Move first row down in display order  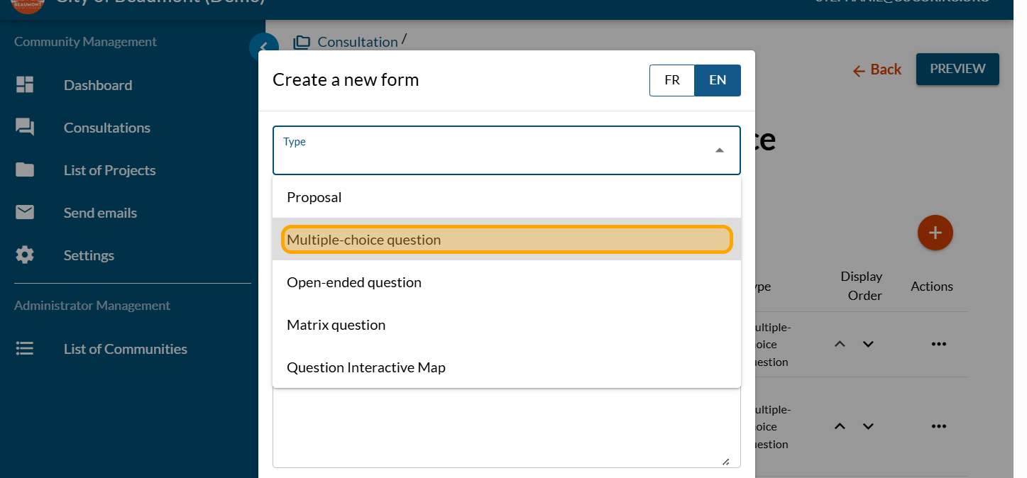click(x=868, y=344)
